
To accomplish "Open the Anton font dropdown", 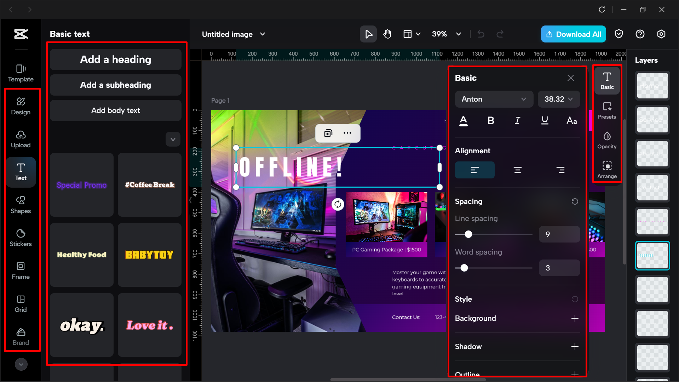I will point(494,99).
